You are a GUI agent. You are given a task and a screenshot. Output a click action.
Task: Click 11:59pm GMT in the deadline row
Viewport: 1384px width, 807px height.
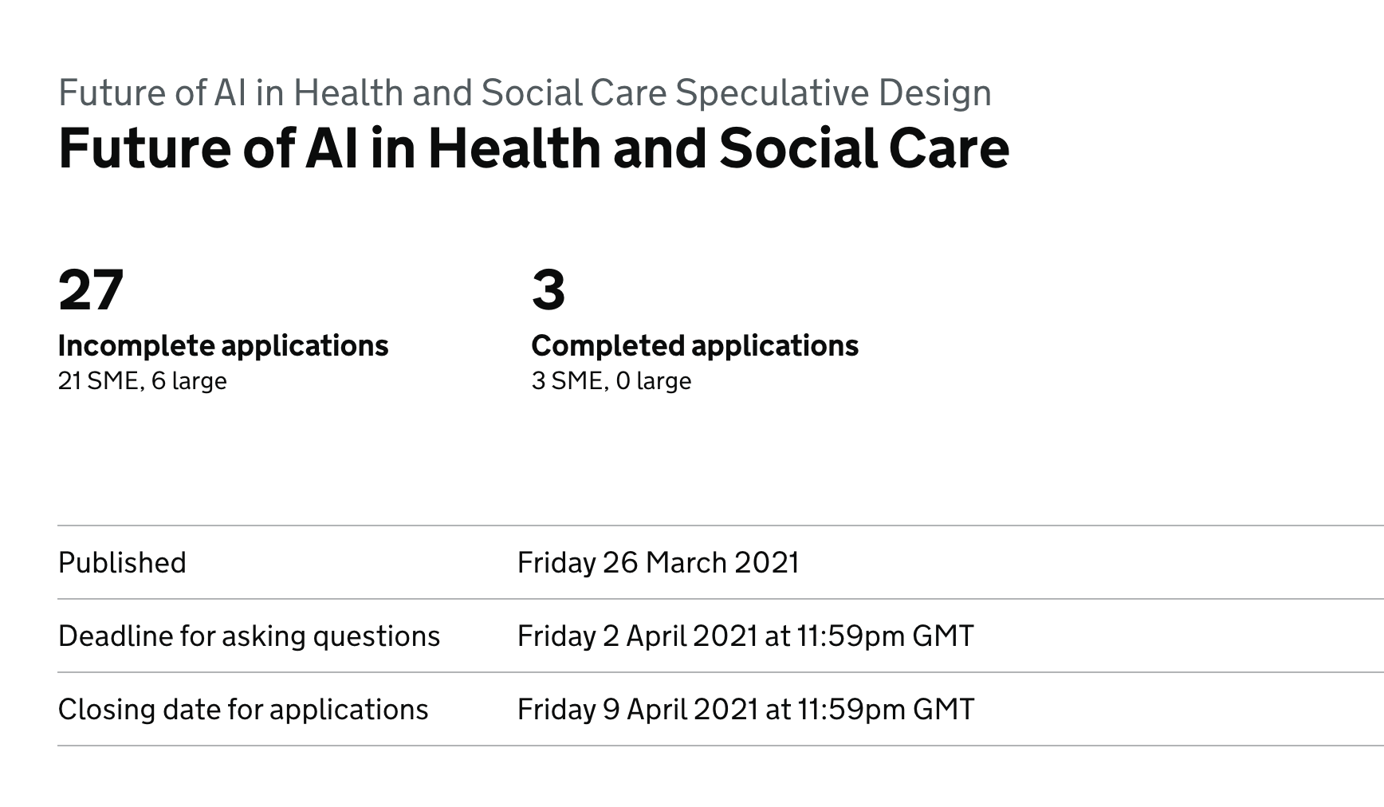885,636
